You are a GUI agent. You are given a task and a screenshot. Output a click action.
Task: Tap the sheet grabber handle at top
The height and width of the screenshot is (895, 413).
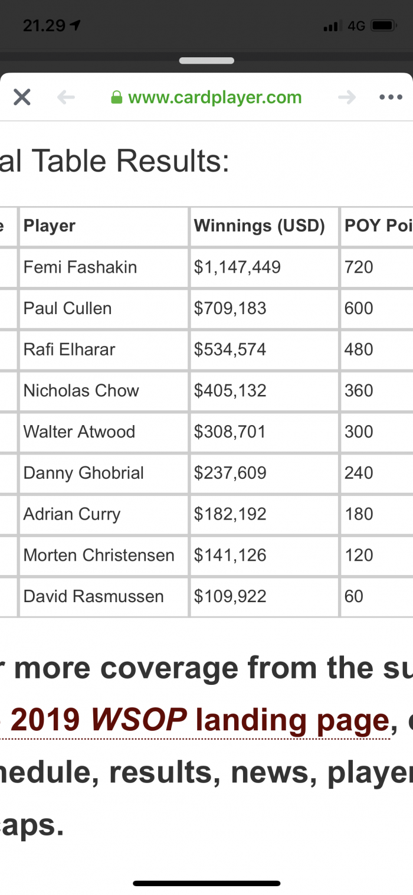pos(206,60)
